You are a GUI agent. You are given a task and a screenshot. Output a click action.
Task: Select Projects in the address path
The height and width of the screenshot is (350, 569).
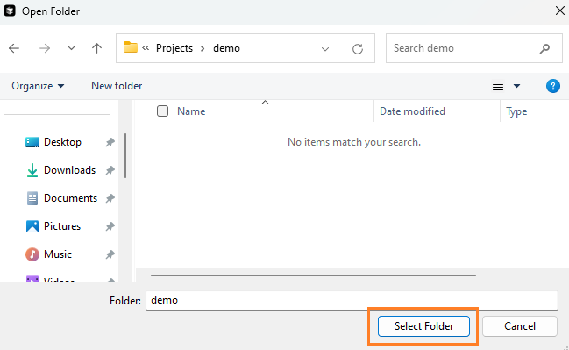174,48
